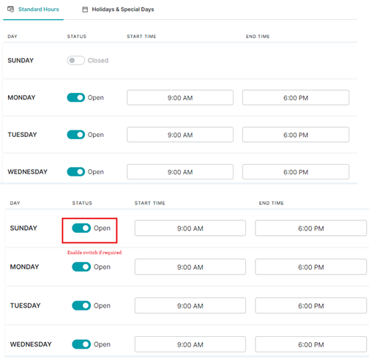
Task: Enable the Sunday toggle currently showing Closed
Action: pyautogui.click(x=76, y=60)
